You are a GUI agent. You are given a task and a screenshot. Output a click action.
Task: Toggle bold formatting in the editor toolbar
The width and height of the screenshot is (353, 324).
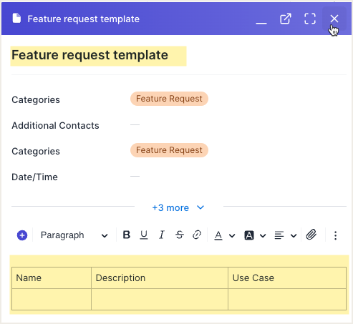click(x=127, y=235)
